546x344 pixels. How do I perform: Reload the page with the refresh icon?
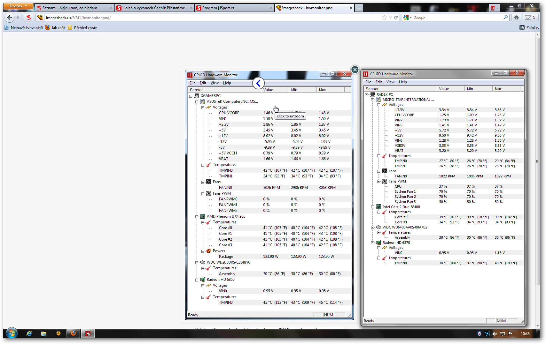click(x=396, y=18)
